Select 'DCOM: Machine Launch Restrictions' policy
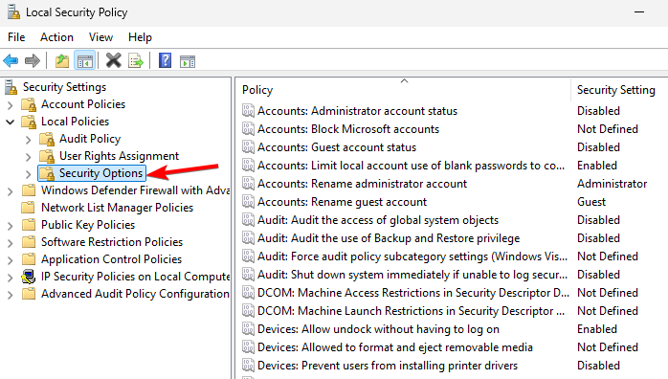Viewport: 668px width, 379px height. tap(412, 311)
